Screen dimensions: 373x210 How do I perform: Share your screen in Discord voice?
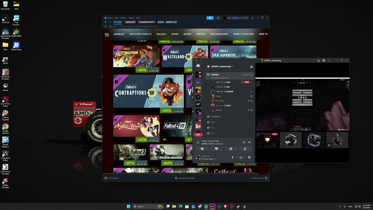point(217,149)
